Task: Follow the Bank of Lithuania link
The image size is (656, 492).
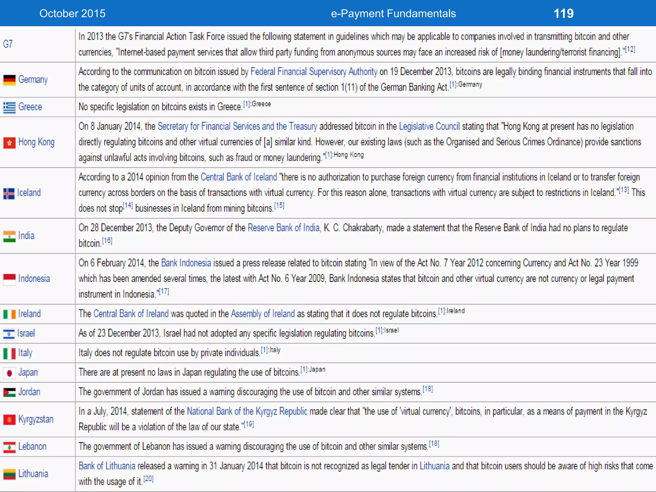Action: click(107, 466)
